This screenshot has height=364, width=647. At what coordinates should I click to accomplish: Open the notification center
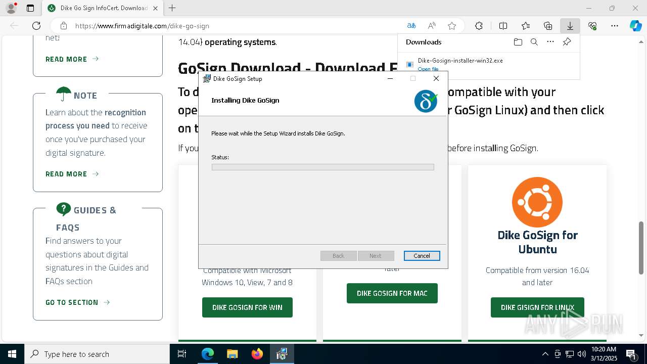(x=631, y=354)
